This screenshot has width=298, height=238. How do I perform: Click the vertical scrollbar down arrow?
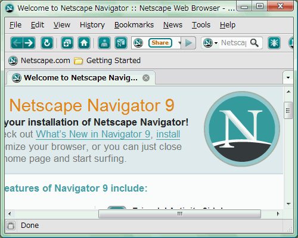pyautogui.click(x=288, y=204)
